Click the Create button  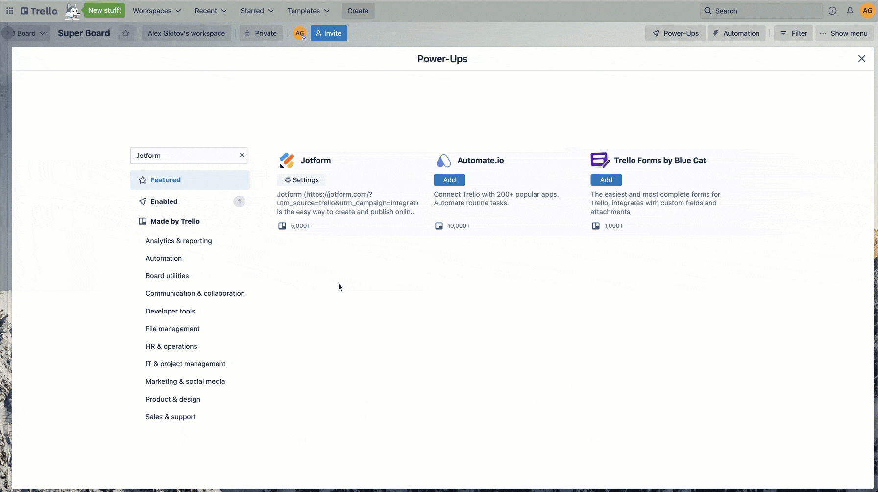click(358, 11)
